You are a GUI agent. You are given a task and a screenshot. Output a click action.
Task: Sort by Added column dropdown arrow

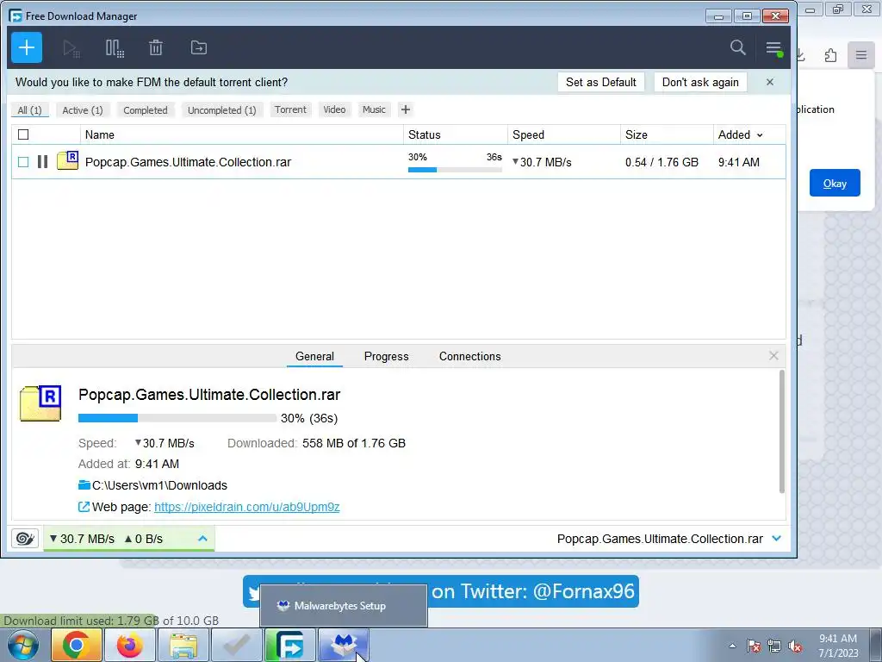[x=760, y=135]
